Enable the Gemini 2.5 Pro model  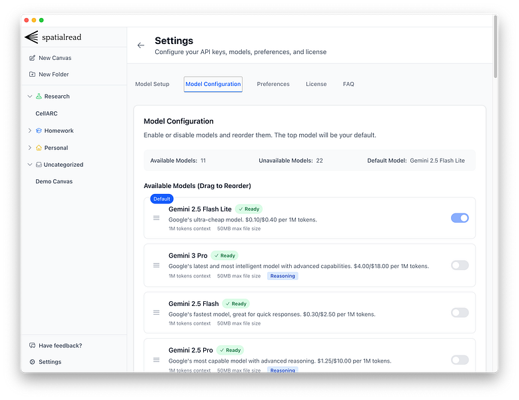(460, 360)
